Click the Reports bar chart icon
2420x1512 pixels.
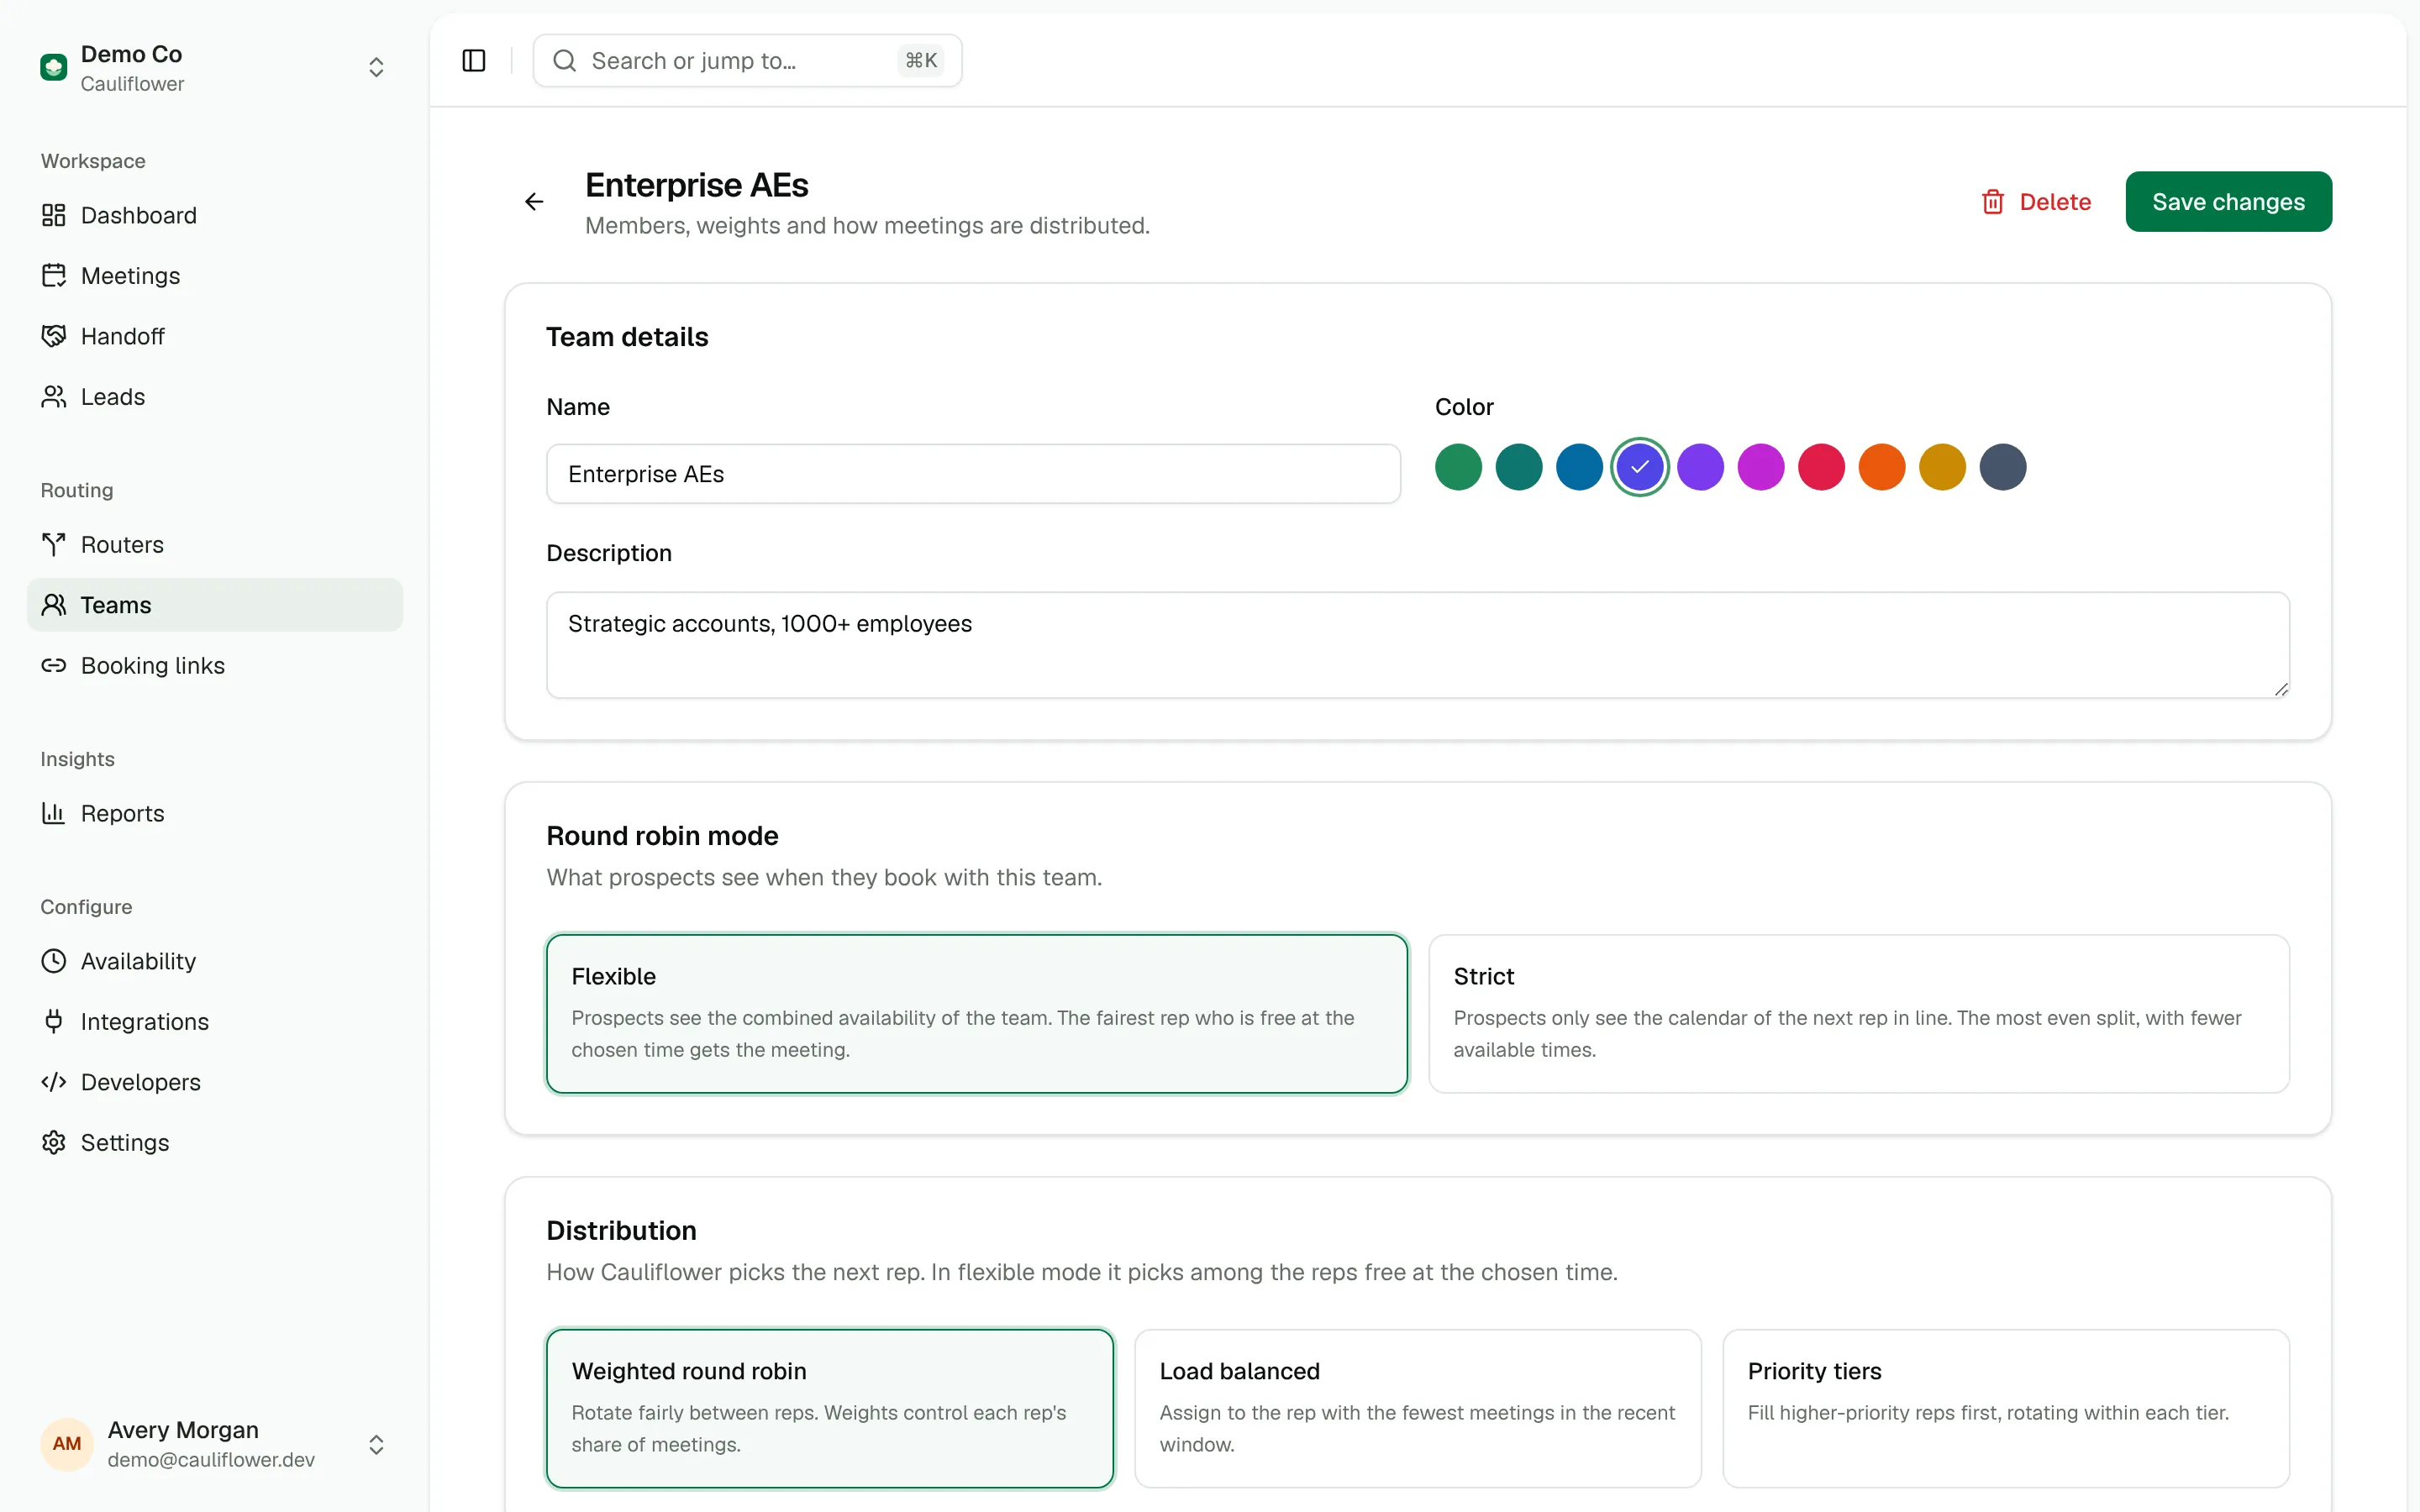coord(54,813)
